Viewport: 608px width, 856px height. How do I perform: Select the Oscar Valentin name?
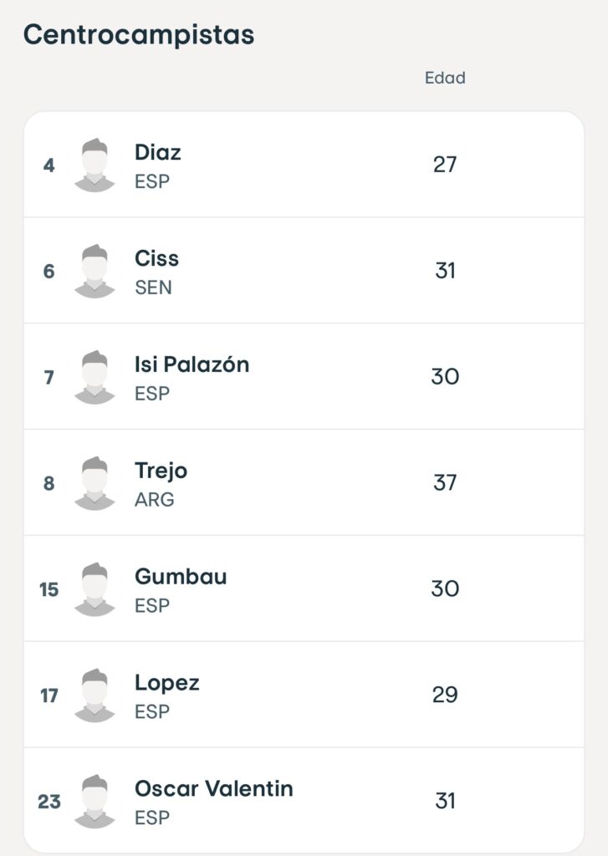click(x=213, y=789)
